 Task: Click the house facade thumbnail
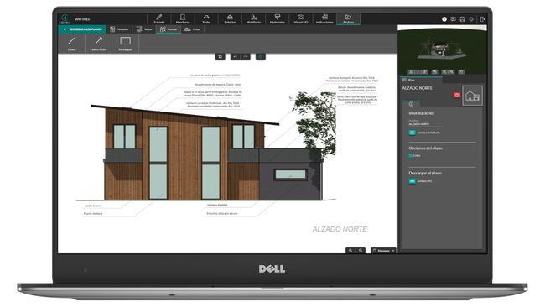[472, 96]
